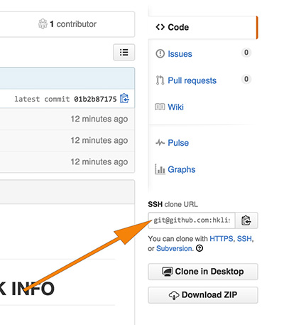Click the Graphs bar chart icon
The image size is (284, 325).
160,169
